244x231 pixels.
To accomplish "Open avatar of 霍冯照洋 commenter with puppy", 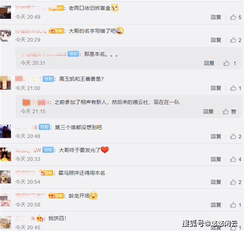I will coord(5,177).
